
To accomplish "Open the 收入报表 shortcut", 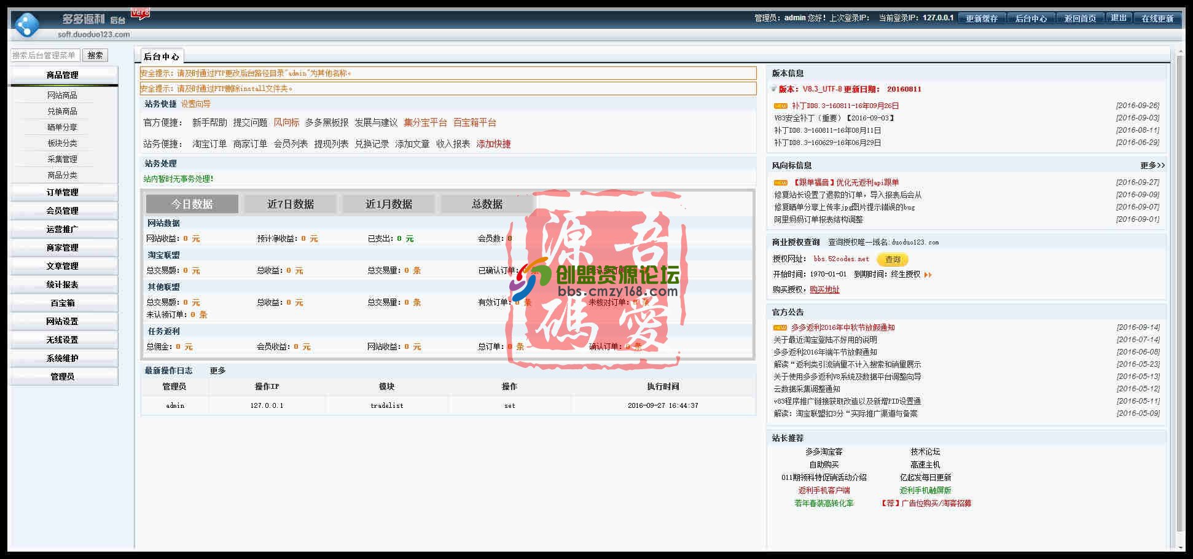I will [453, 144].
